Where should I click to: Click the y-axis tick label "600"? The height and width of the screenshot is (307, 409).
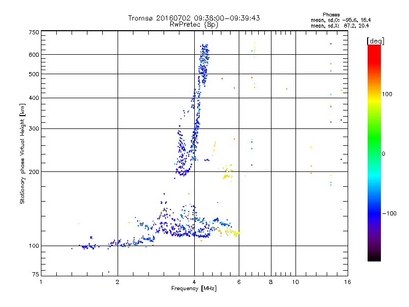click(x=34, y=55)
